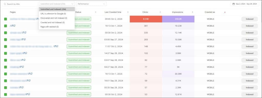Toggle green checkbox in 8.24K-clicks row

tap(6, 19)
